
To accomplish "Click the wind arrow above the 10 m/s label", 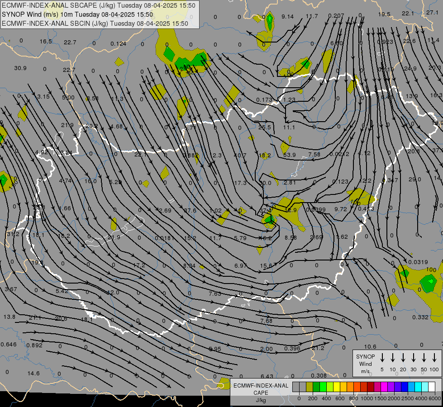I will [x=392, y=358].
